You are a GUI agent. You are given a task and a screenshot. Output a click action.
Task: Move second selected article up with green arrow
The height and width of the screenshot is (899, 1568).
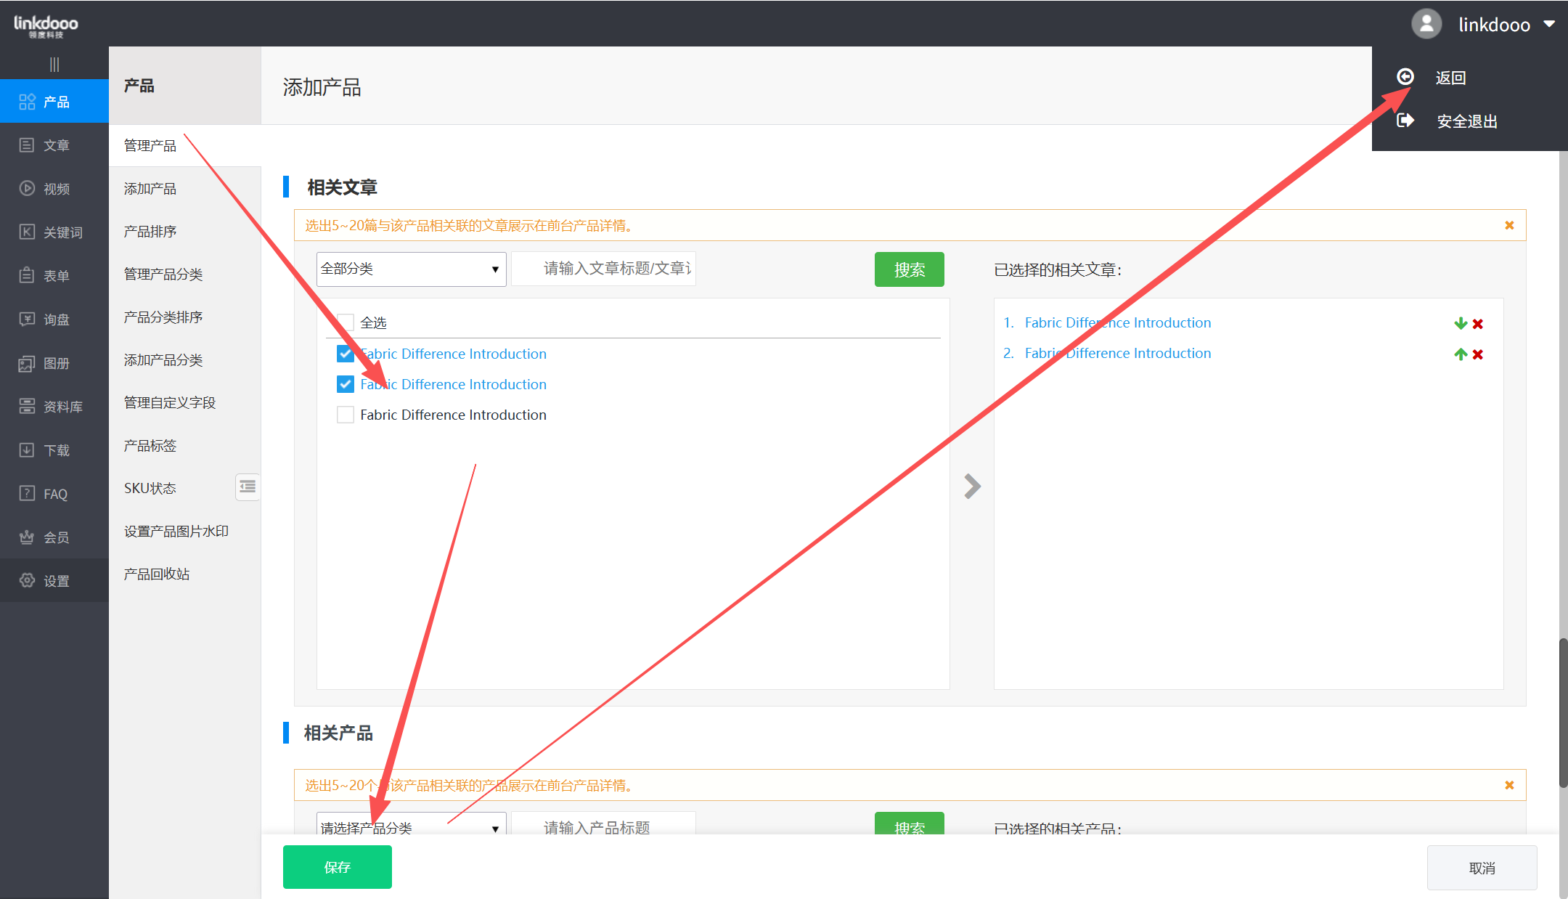click(x=1461, y=354)
